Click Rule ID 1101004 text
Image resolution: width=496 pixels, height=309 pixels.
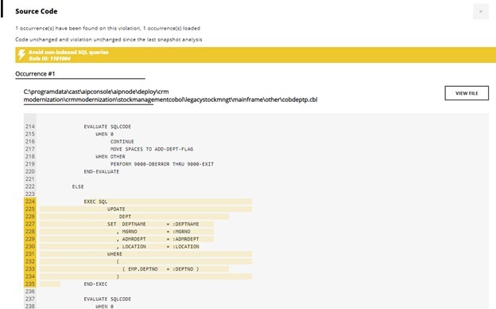coord(49,59)
